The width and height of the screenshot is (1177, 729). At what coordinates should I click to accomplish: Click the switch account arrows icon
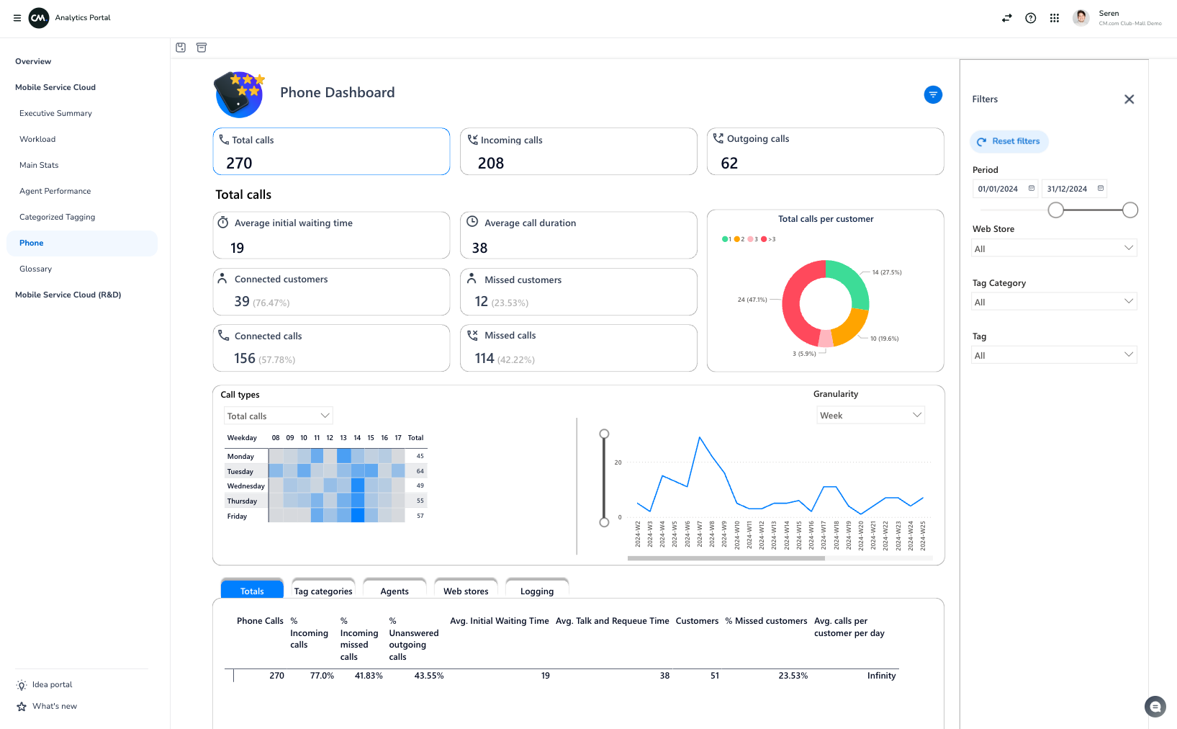(x=1006, y=18)
